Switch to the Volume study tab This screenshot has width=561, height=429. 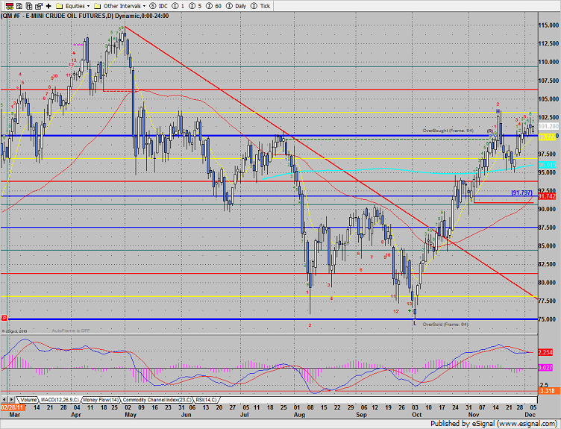(x=28, y=400)
